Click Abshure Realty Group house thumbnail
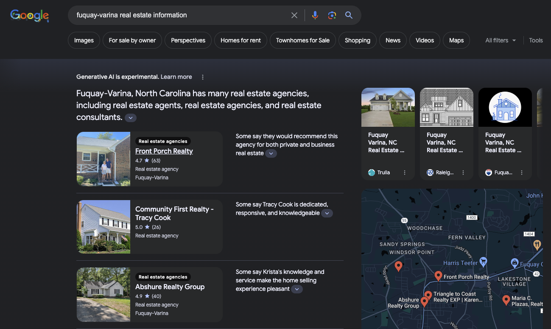 103,294
